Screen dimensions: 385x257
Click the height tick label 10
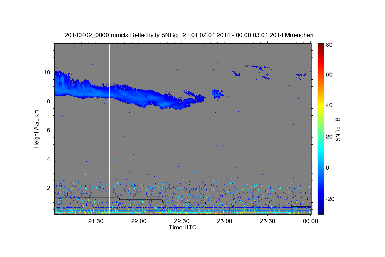click(x=47, y=72)
